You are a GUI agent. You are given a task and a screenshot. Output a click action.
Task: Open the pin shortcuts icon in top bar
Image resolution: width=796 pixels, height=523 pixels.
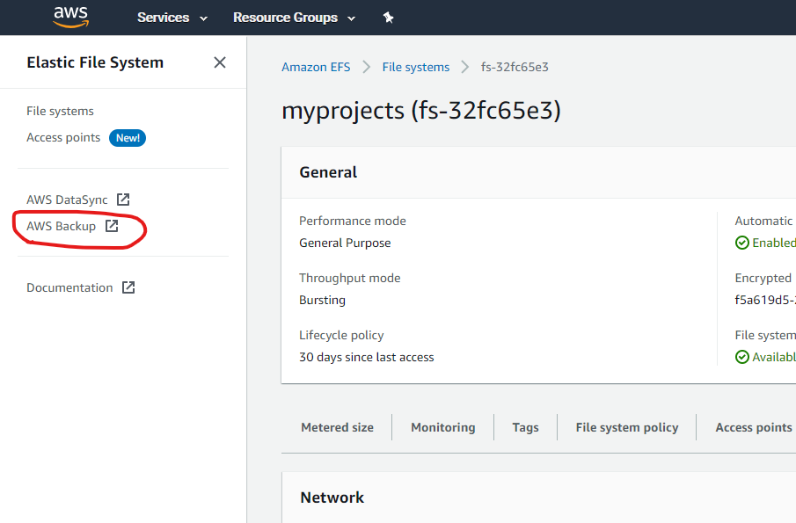(x=389, y=18)
